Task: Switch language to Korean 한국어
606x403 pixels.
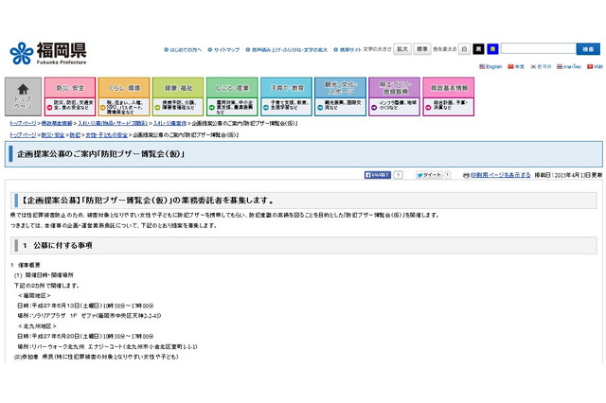Action: pos(541,67)
